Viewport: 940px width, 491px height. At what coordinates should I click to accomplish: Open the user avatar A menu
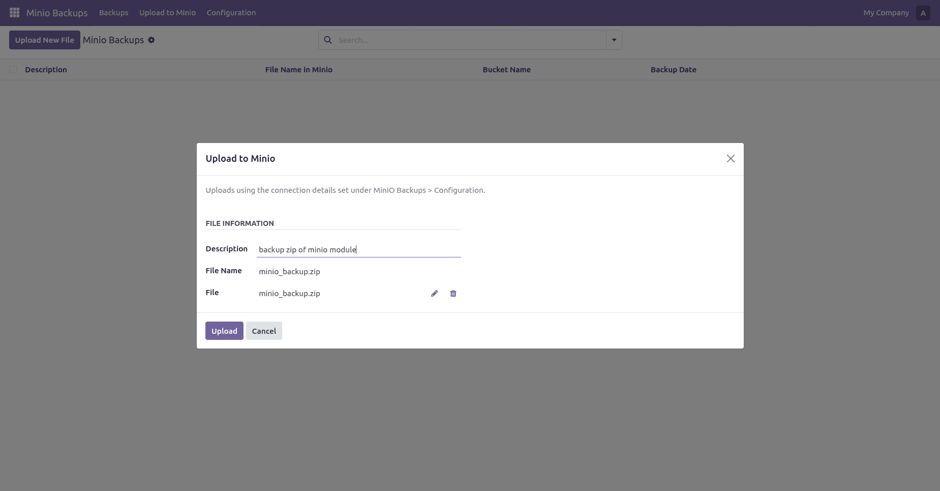pyautogui.click(x=923, y=13)
